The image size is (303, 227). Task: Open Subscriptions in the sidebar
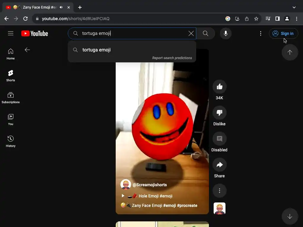11,98
